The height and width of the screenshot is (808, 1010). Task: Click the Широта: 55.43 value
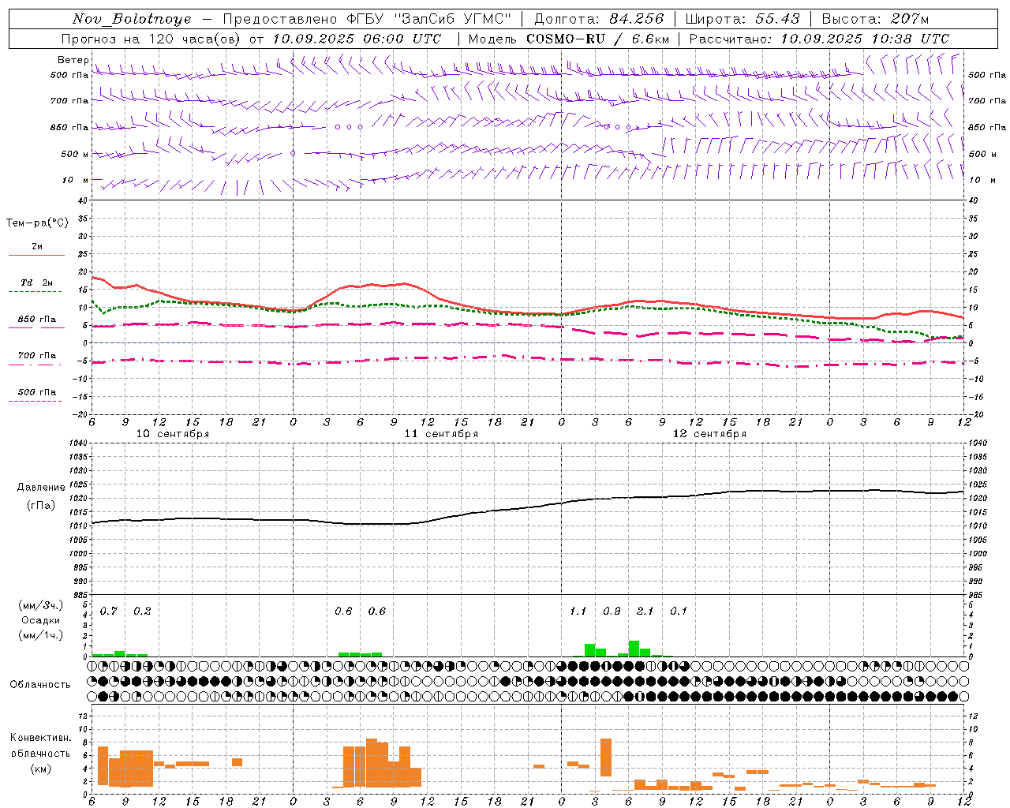pyautogui.click(x=743, y=19)
